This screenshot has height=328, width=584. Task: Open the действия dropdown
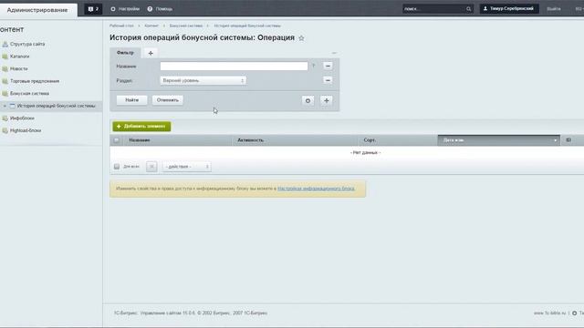click(x=186, y=167)
